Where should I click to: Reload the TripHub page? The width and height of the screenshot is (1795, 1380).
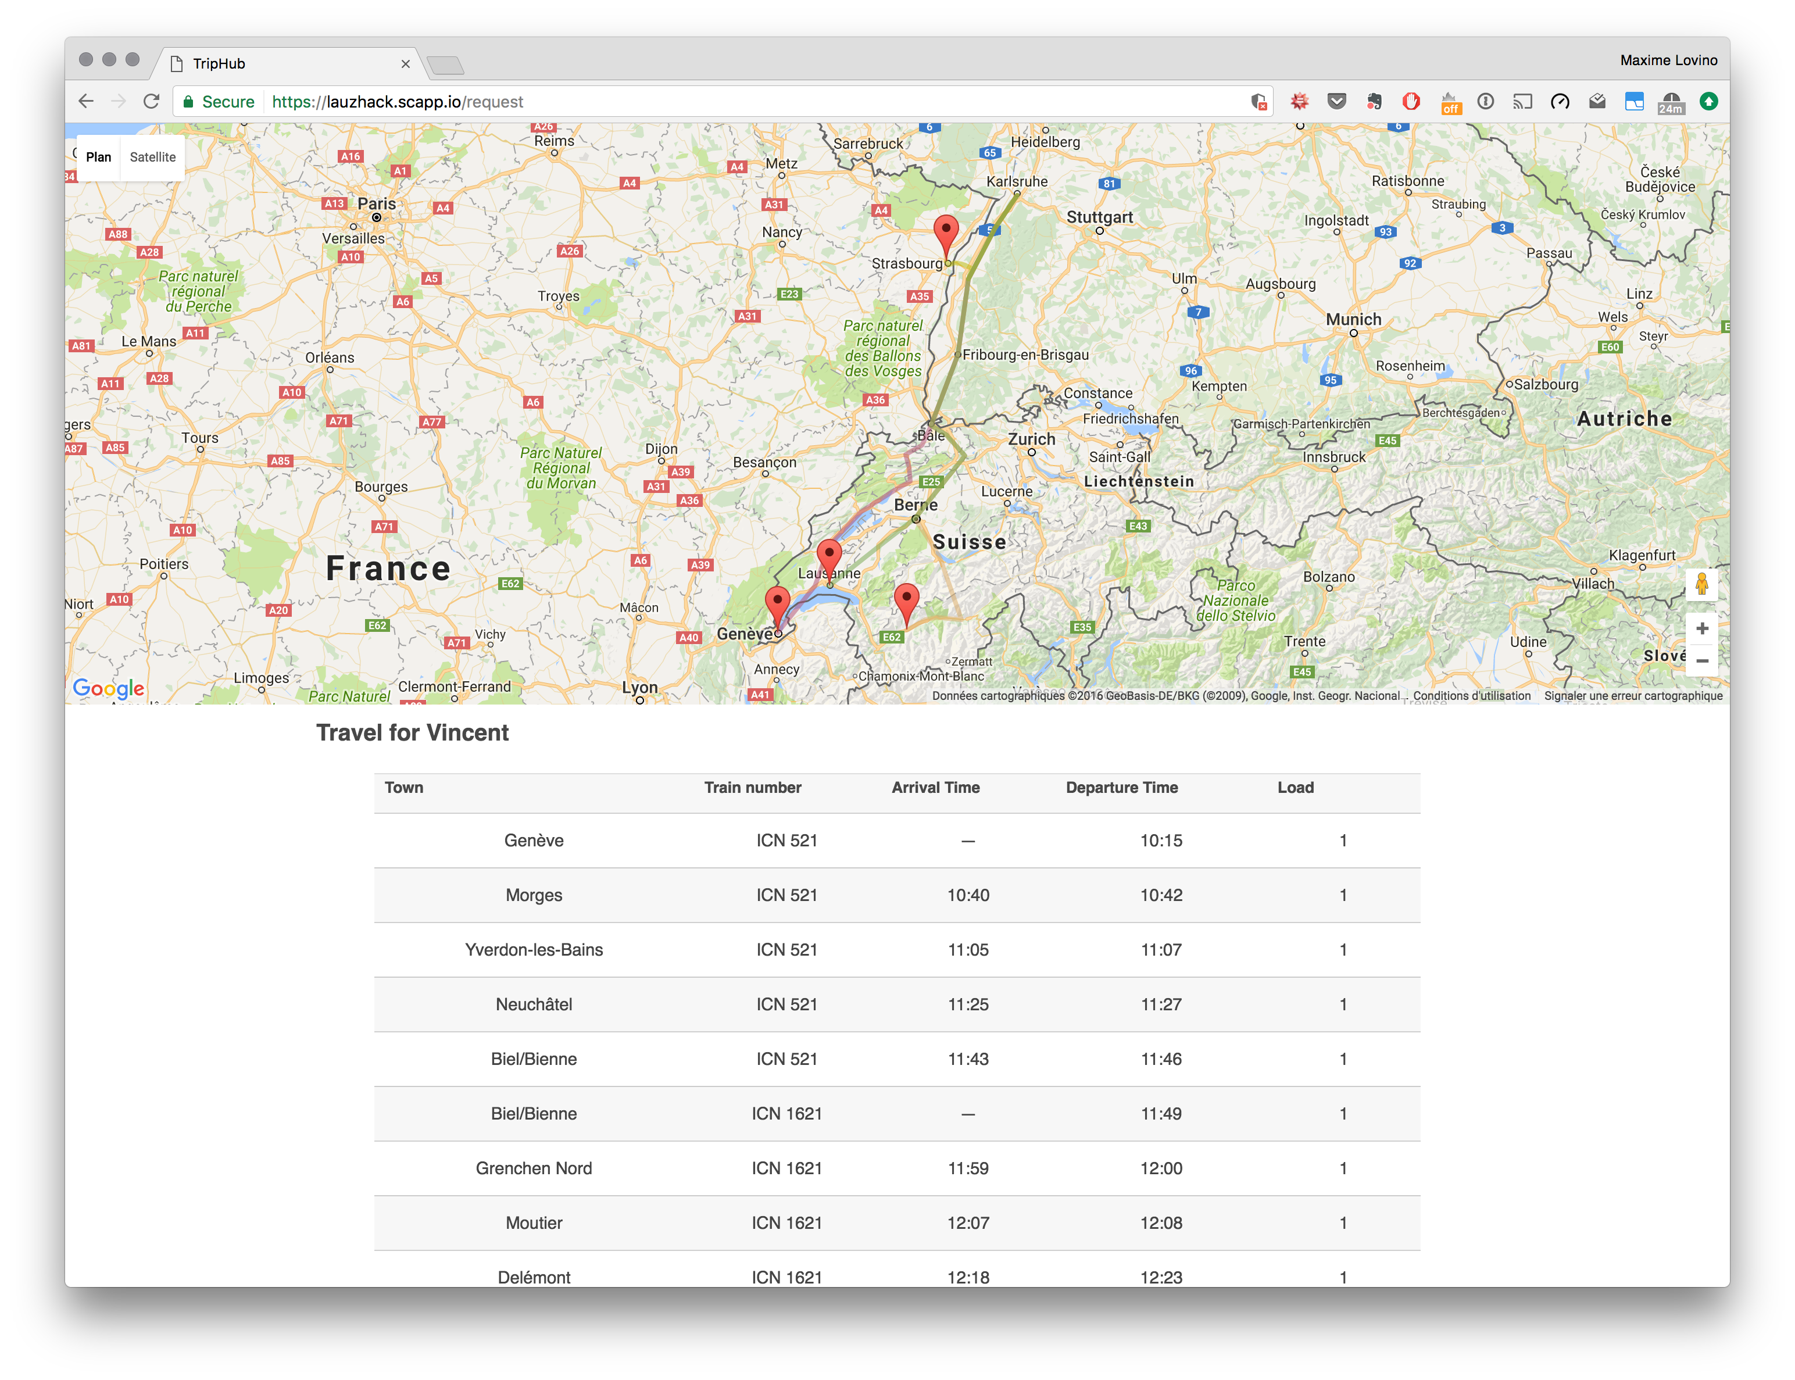click(x=151, y=102)
